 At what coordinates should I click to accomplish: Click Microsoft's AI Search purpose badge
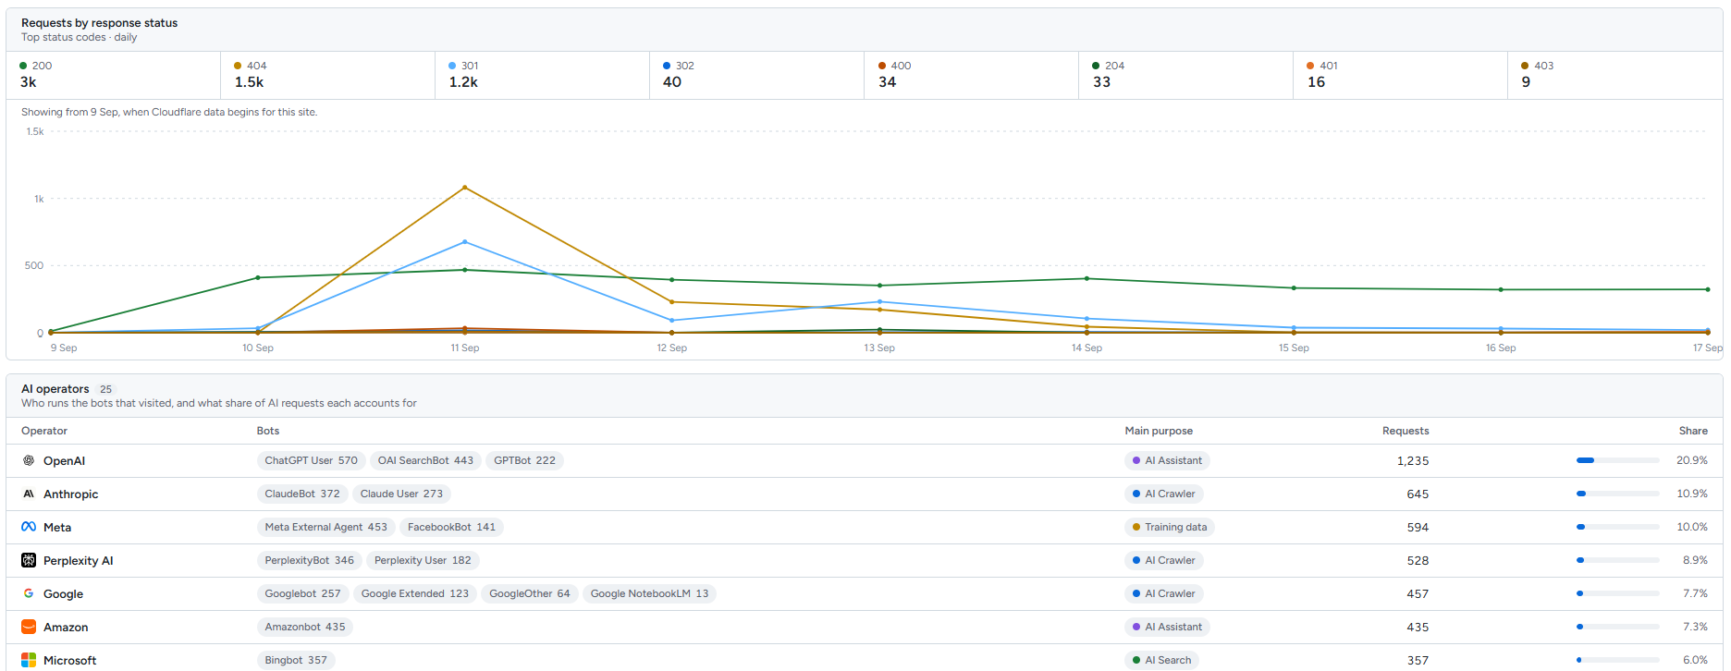pyautogui.click(x=1161, y=660)
